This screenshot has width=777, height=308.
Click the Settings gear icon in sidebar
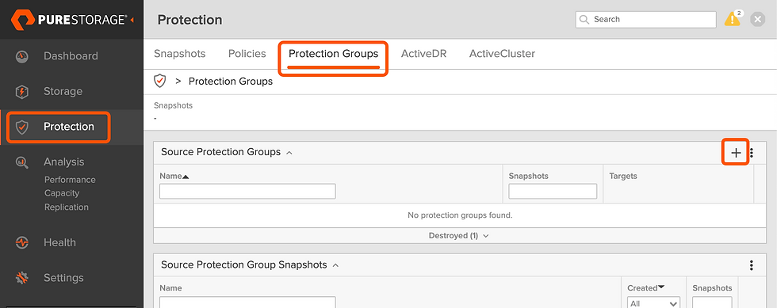click(x=22, y=278)
